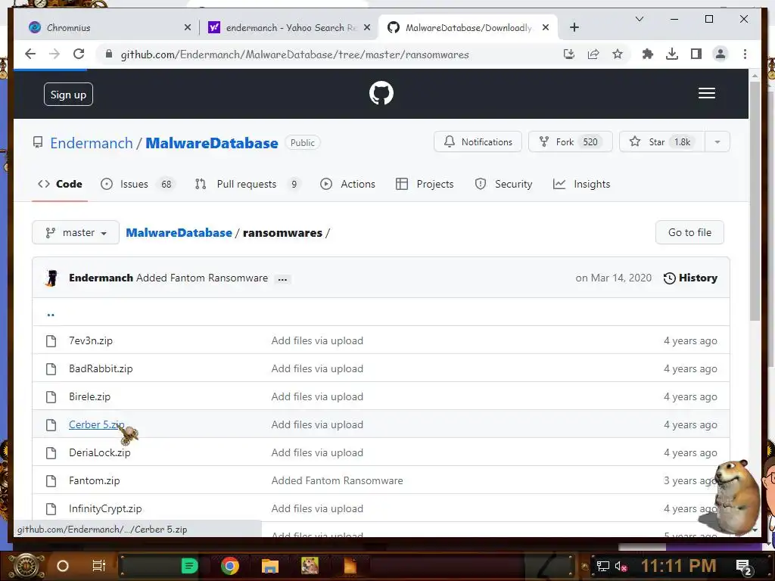This screenshot has width=775, height=581.
Task: Open the browser downloads icon
Action: point(672,54)
